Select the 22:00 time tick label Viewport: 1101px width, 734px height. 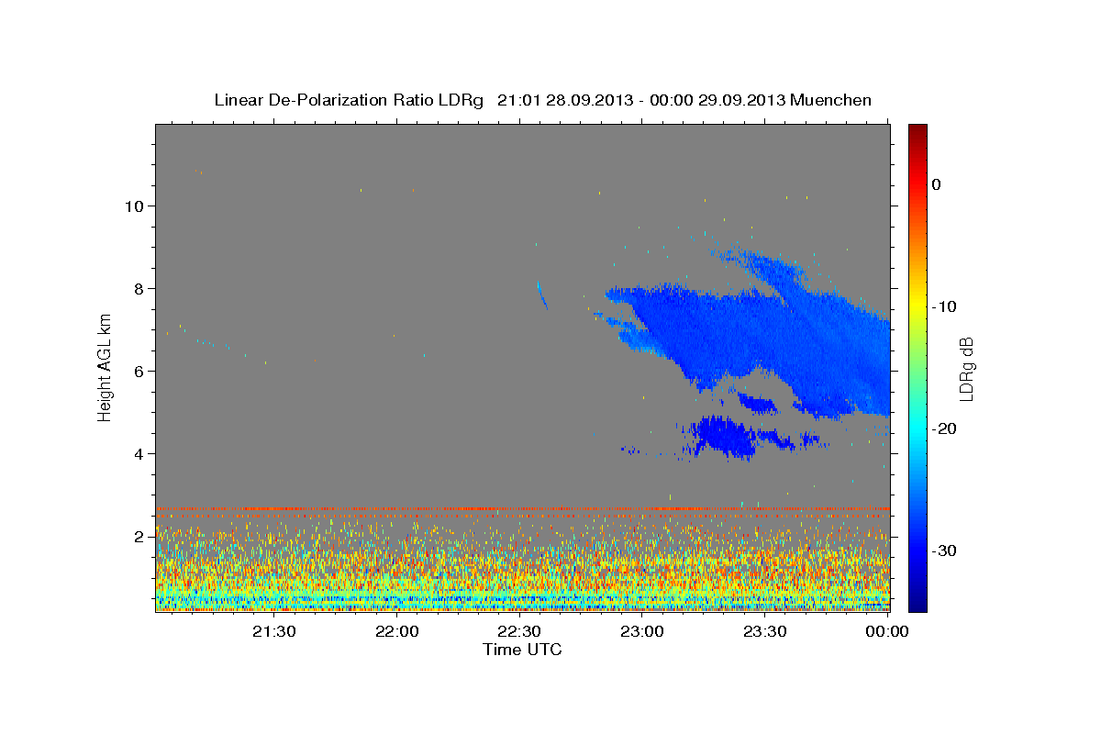click(x=396, y=631)
